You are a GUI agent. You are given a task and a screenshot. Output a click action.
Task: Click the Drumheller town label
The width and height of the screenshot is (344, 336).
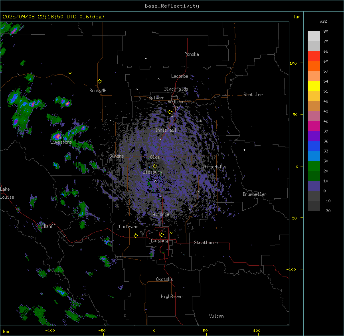click(255, 194)
